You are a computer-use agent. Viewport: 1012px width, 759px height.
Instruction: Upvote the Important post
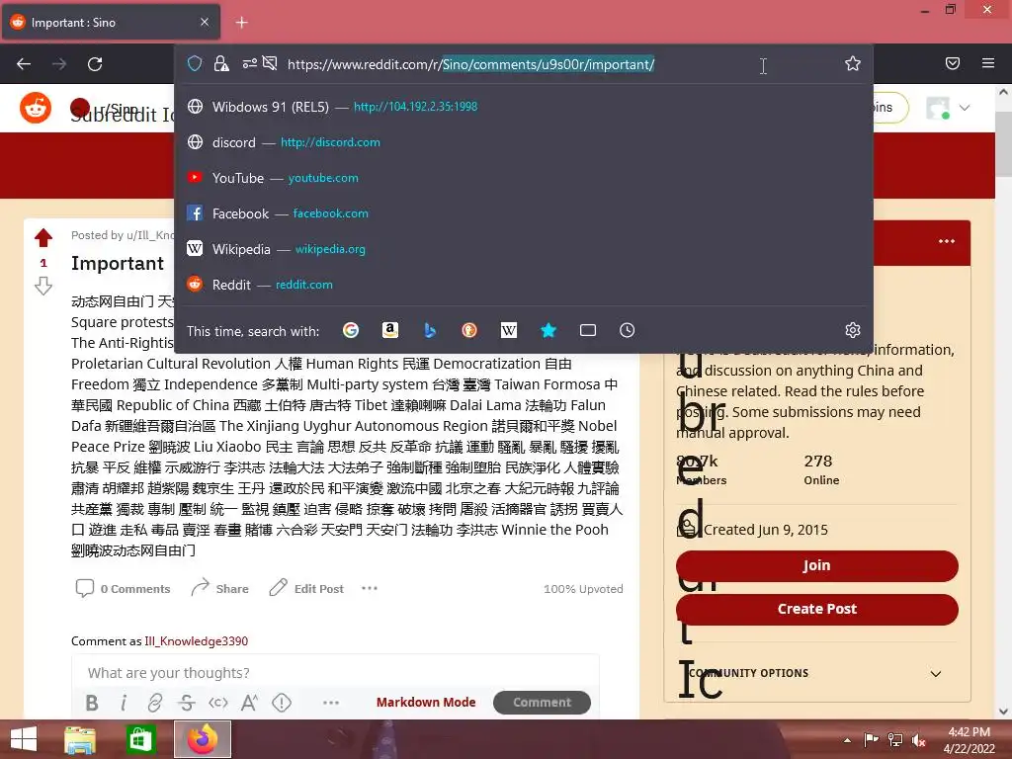[x=43, y=237]
